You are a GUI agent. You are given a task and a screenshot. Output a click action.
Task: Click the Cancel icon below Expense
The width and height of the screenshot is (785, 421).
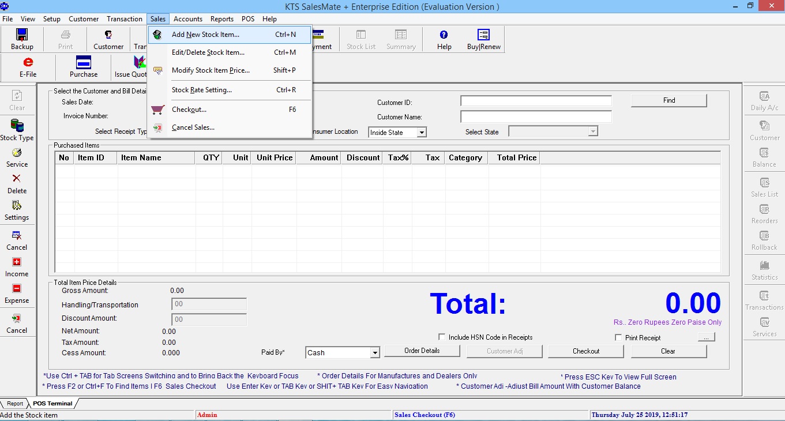(17, 318)
